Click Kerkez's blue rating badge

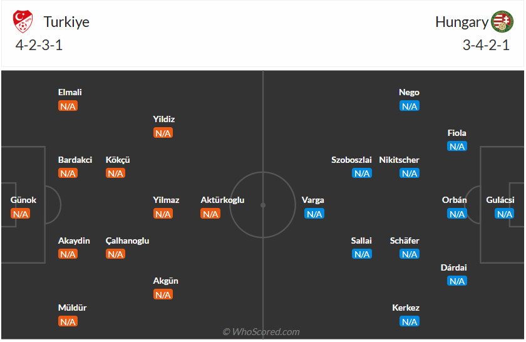click(x=409, y=321)
